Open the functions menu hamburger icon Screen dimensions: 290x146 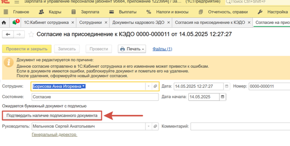[6, 12]
